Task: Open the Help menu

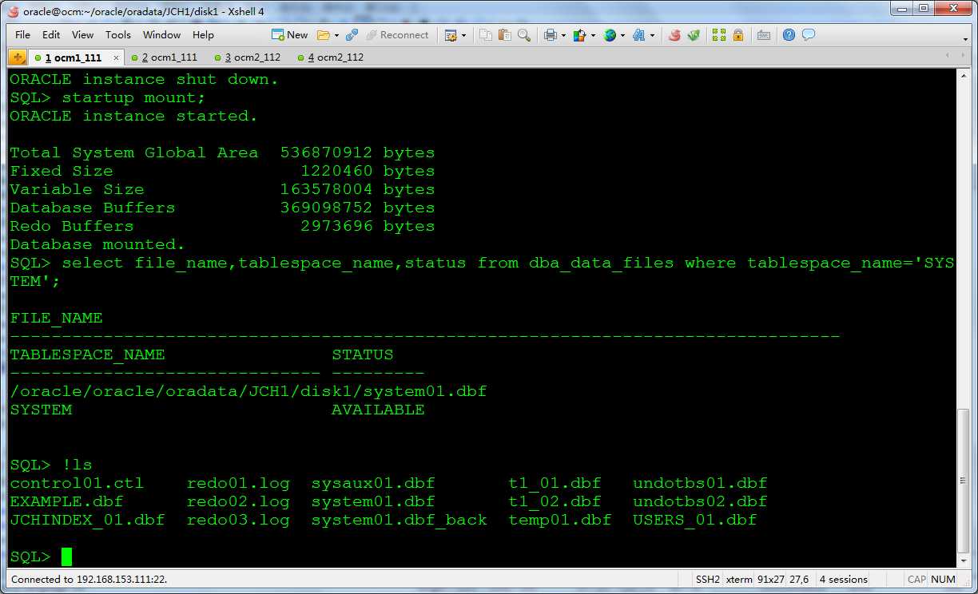Action: tap(203, 35)
